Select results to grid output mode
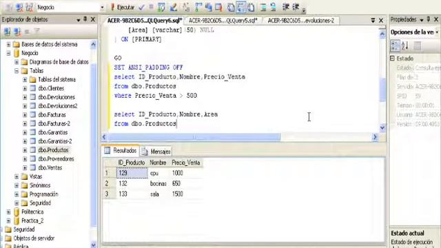 [240, 8]
